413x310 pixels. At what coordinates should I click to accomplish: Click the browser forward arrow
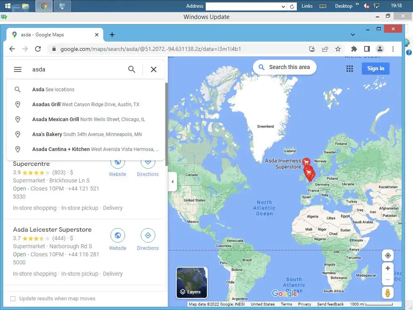pyautogui.click(x=25, y=49)
